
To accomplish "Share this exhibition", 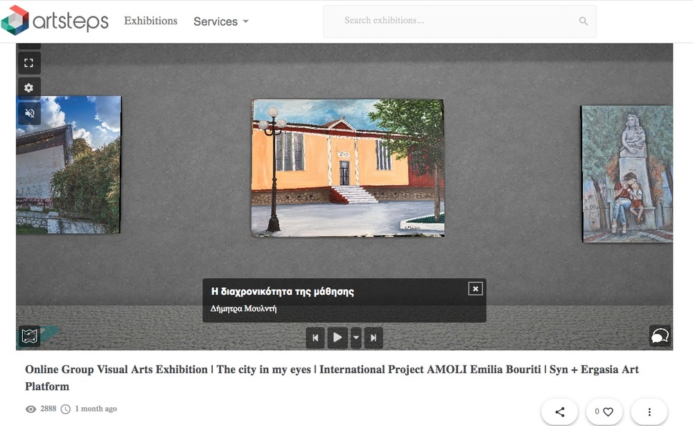I will click(559, 411).
